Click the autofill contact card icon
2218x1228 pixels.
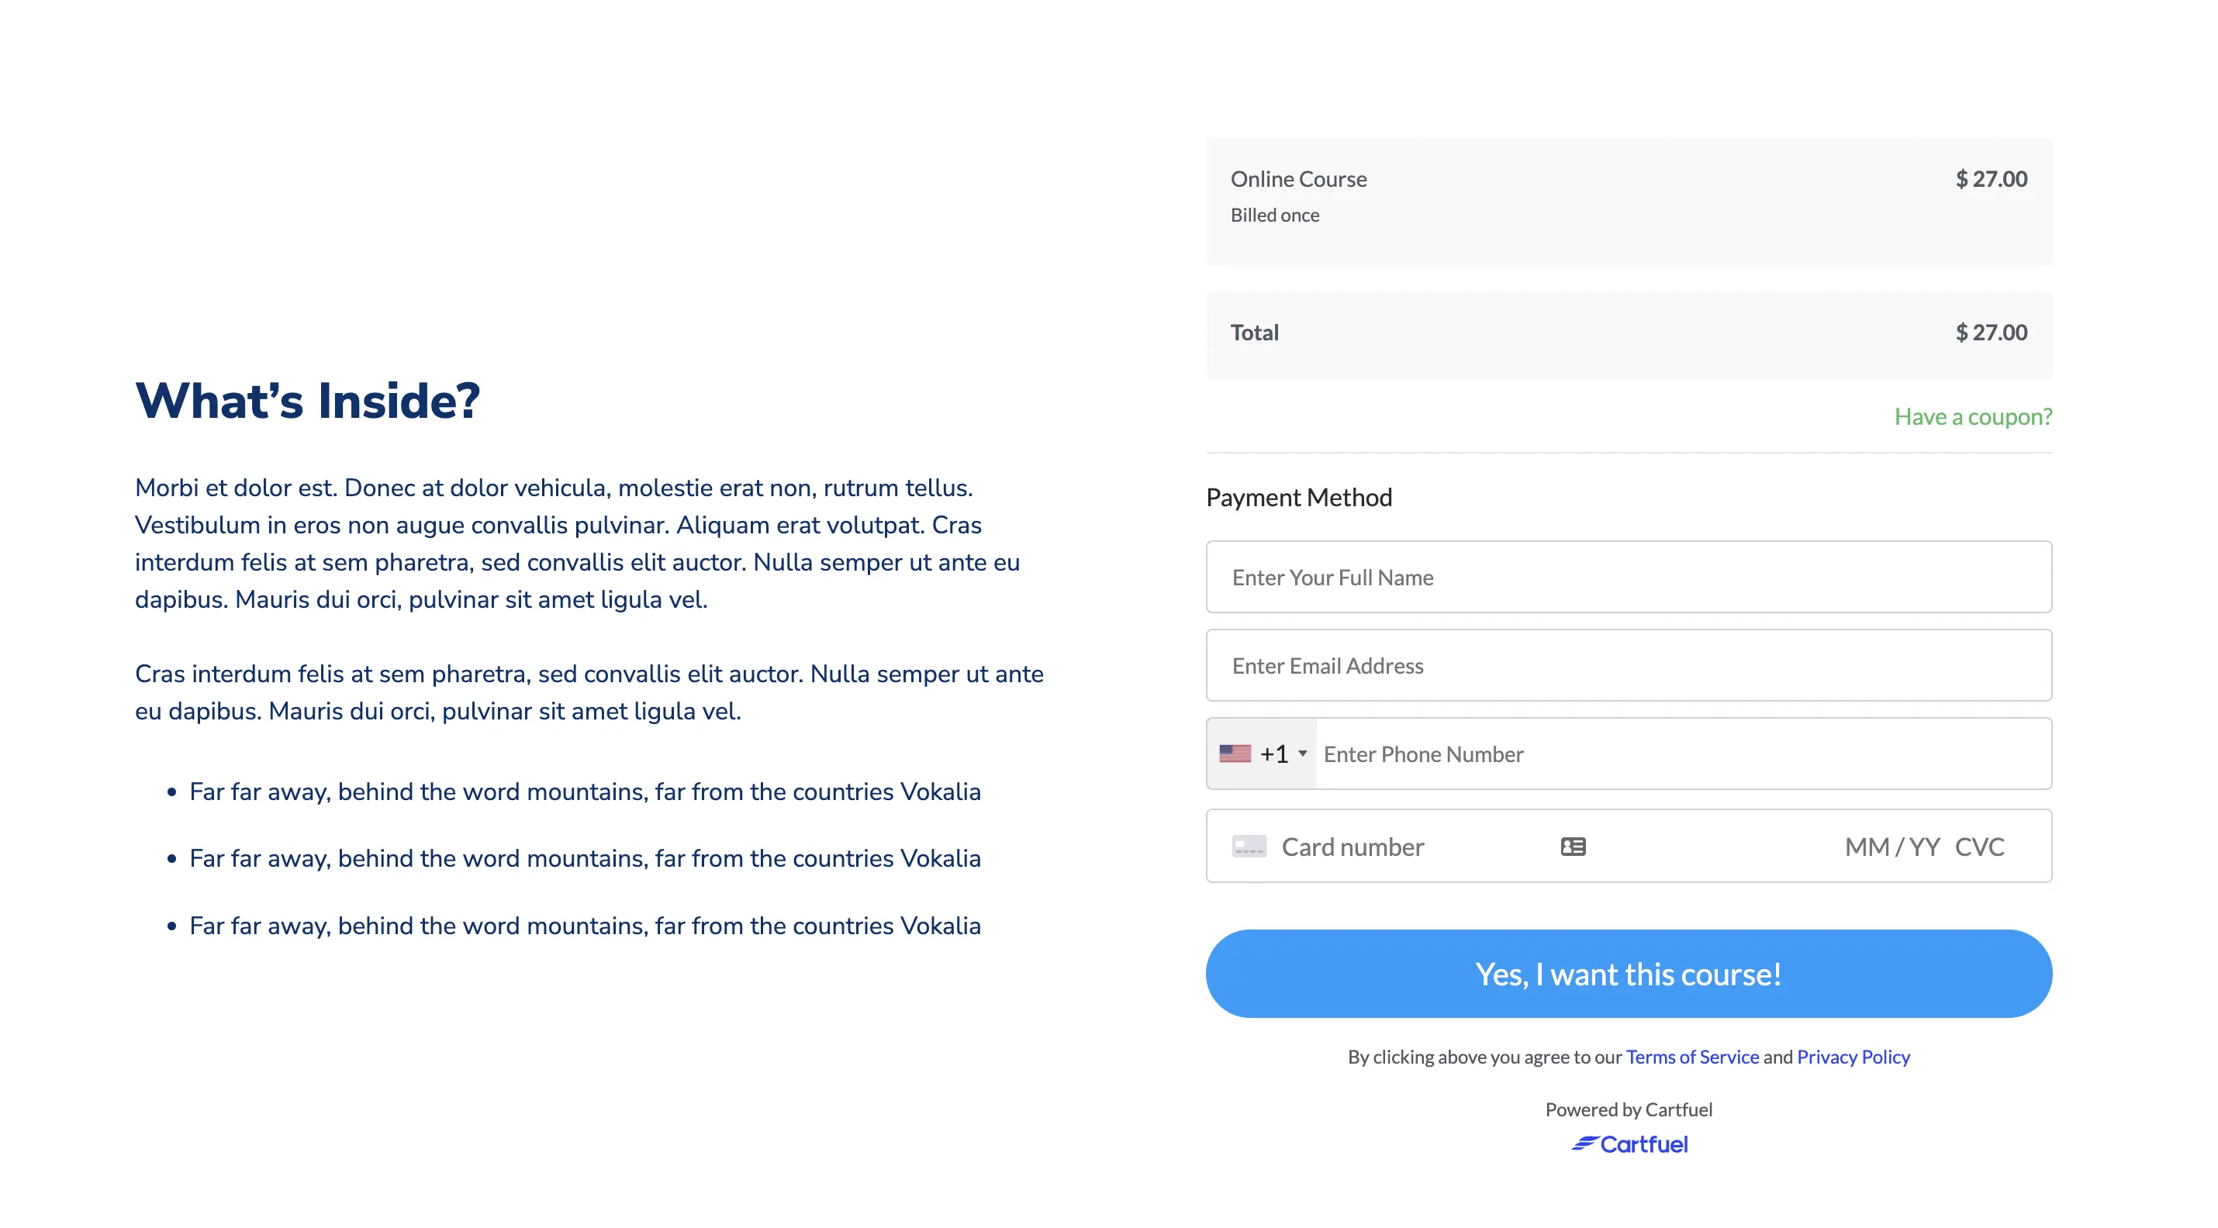tap(1572, 846)
